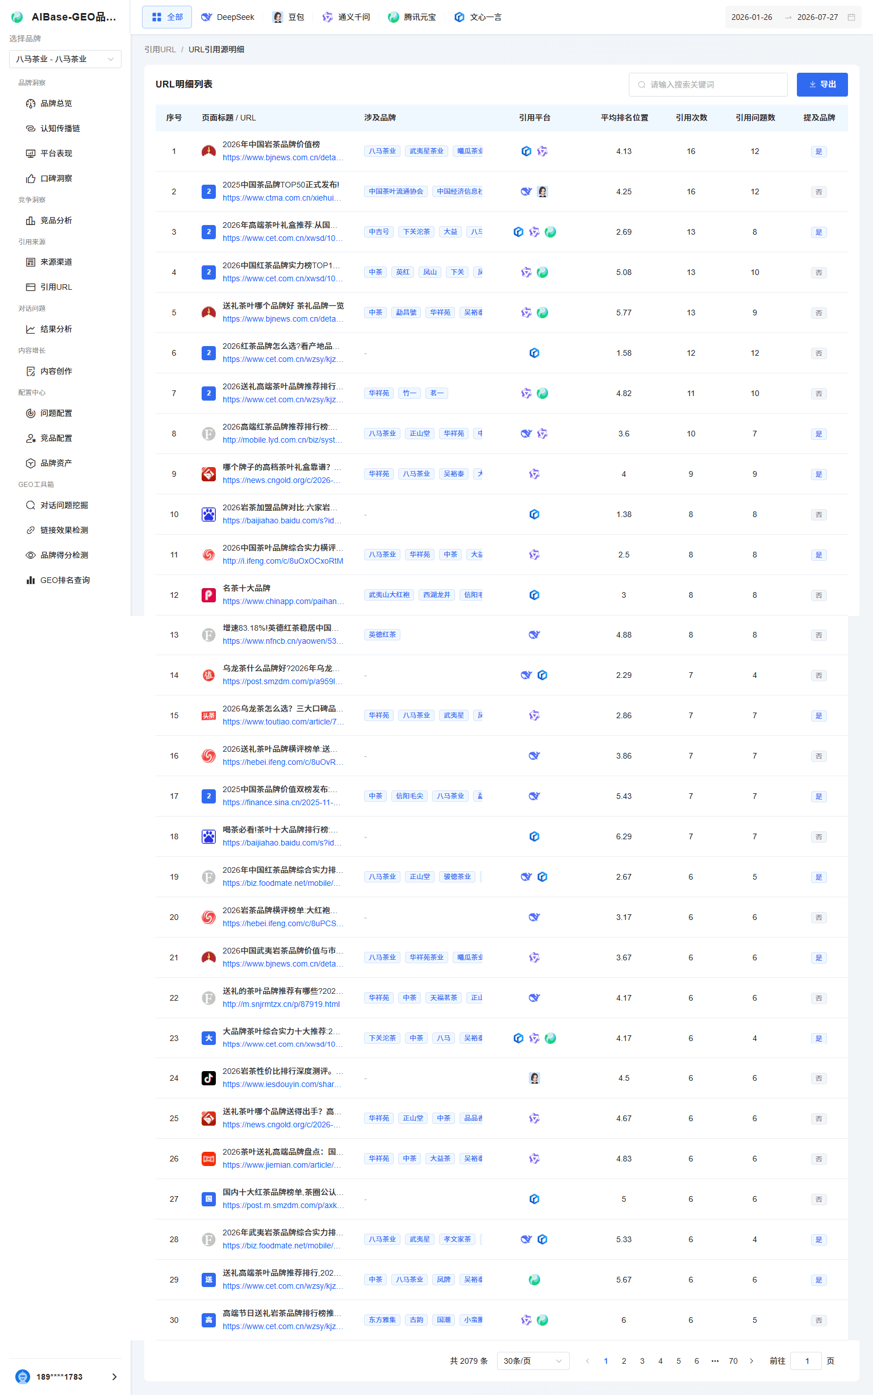Viewport: 873px width, 1395px height.
Task: Click 下关沱茶 tag in row 23
Action: (x=382, y=1038)
